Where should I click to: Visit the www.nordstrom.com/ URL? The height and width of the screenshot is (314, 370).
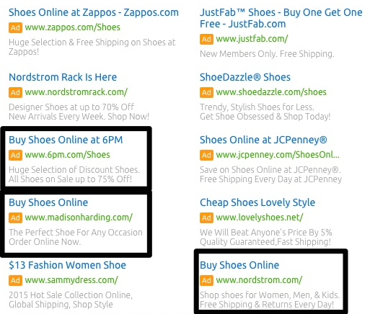[259, 280]
